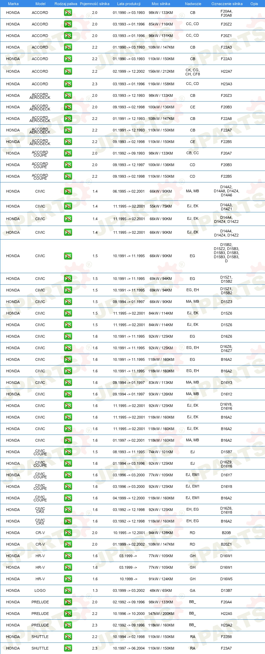This screenshot has height=654, width=265.
Task: Click production years 04.1999 -> 12.2000
Action: pyautogui.click(x=129, y=498)
